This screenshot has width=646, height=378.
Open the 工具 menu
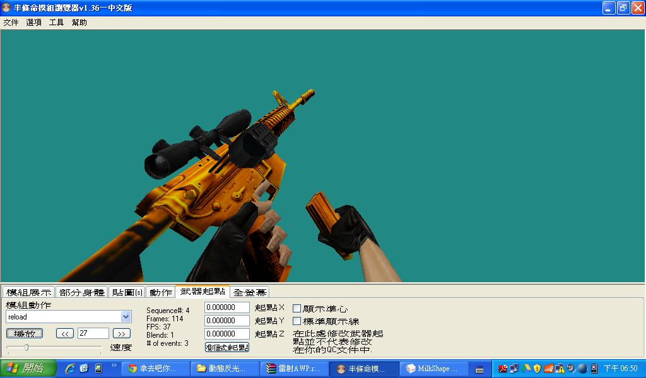56,23
